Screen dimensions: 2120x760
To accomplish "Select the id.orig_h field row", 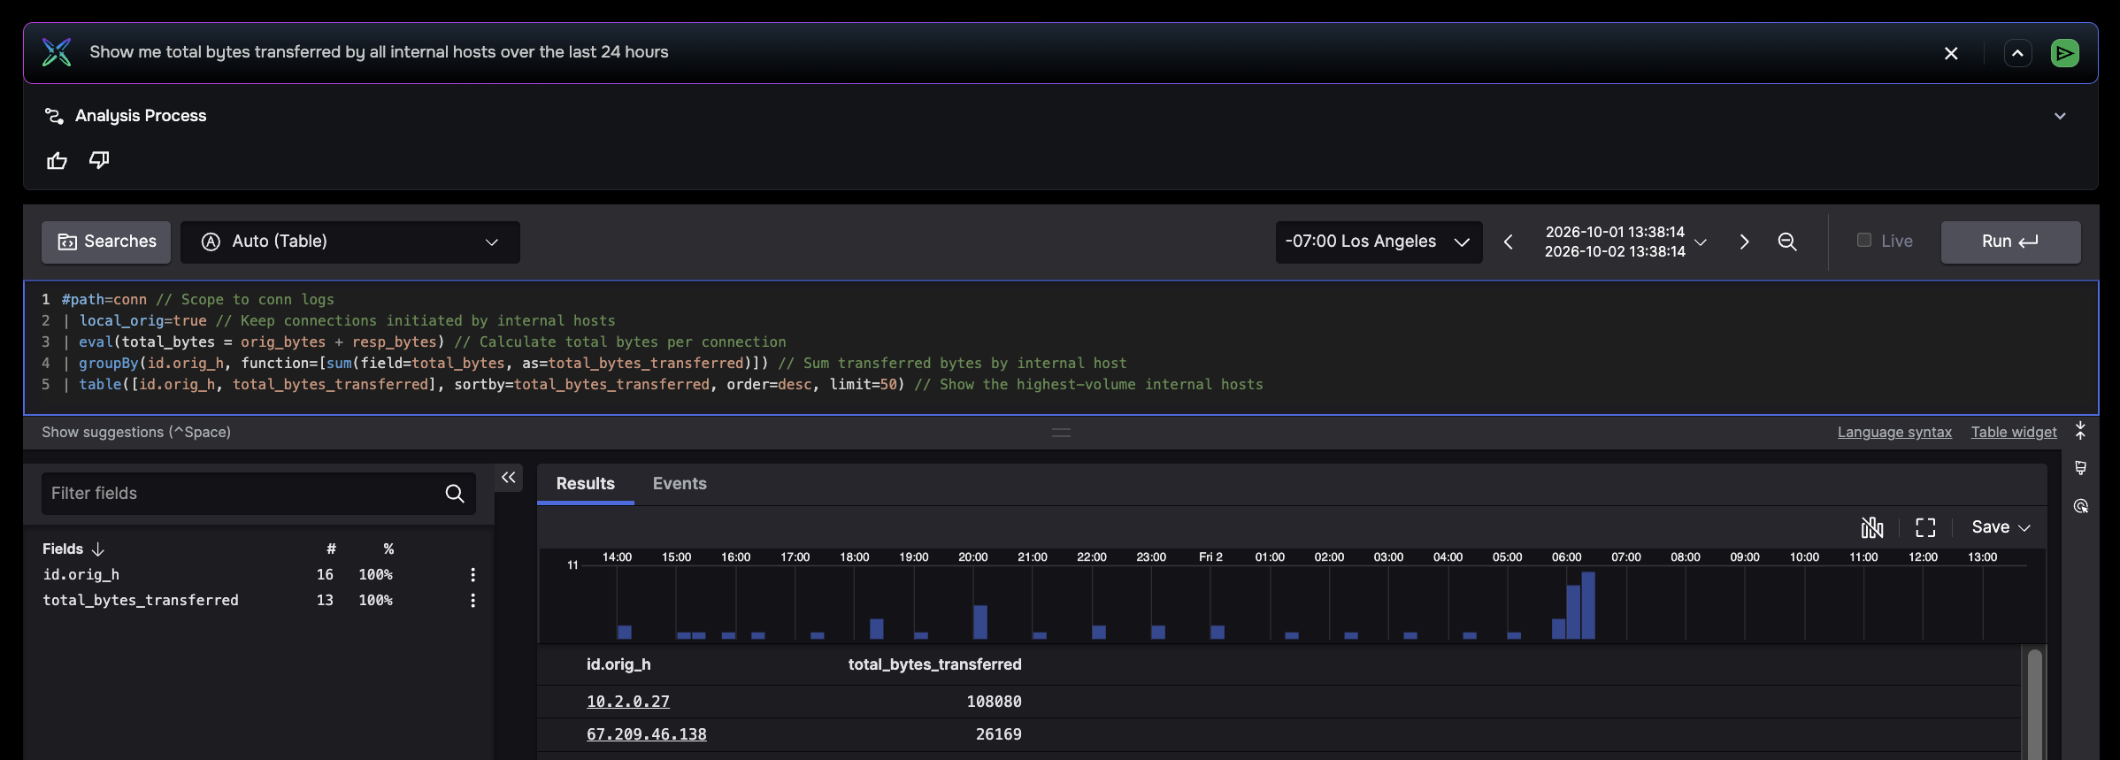I will click(x=259, y=575).
